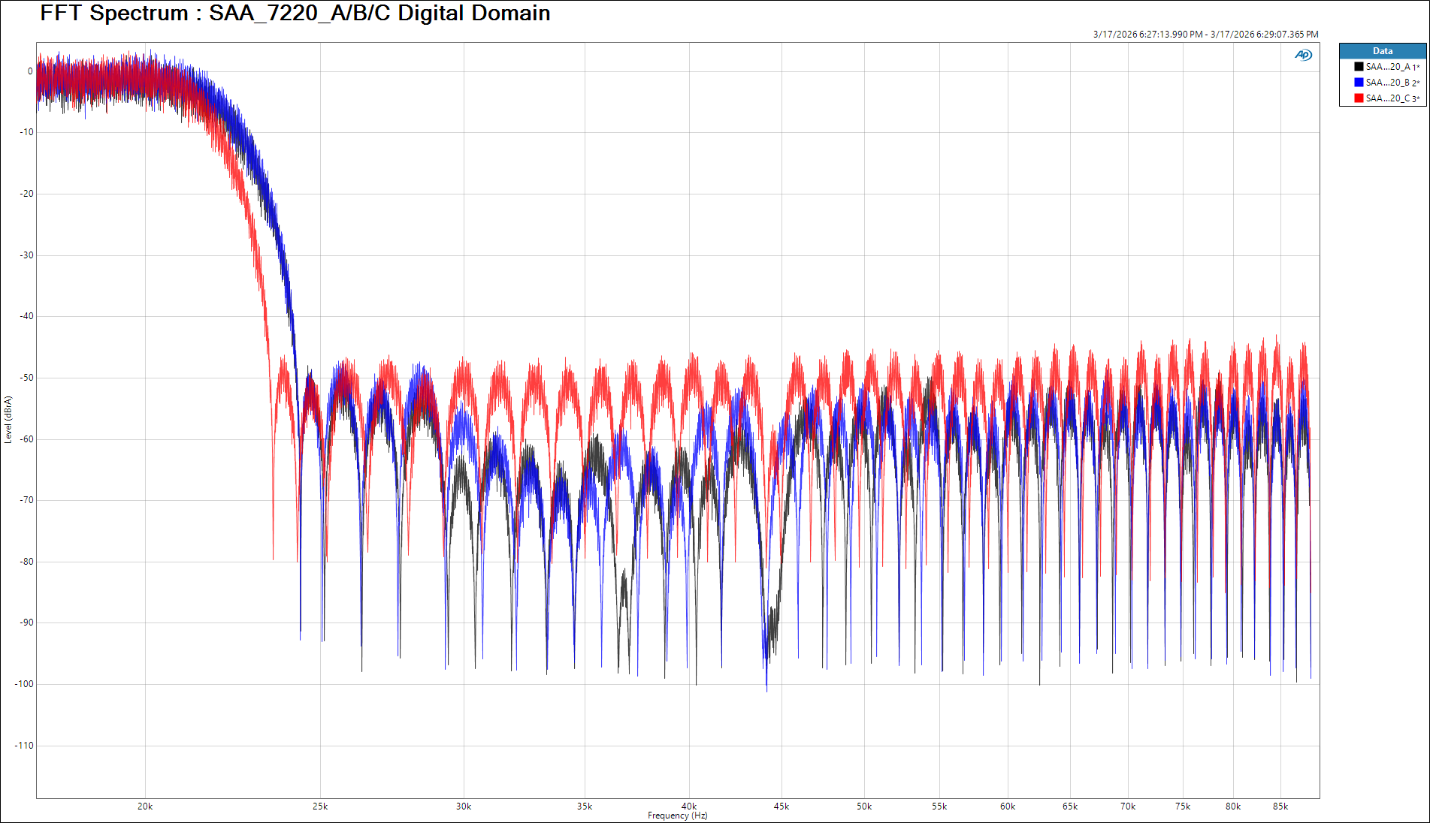Click the Level (dBrA) axis title

pos(8,420)
